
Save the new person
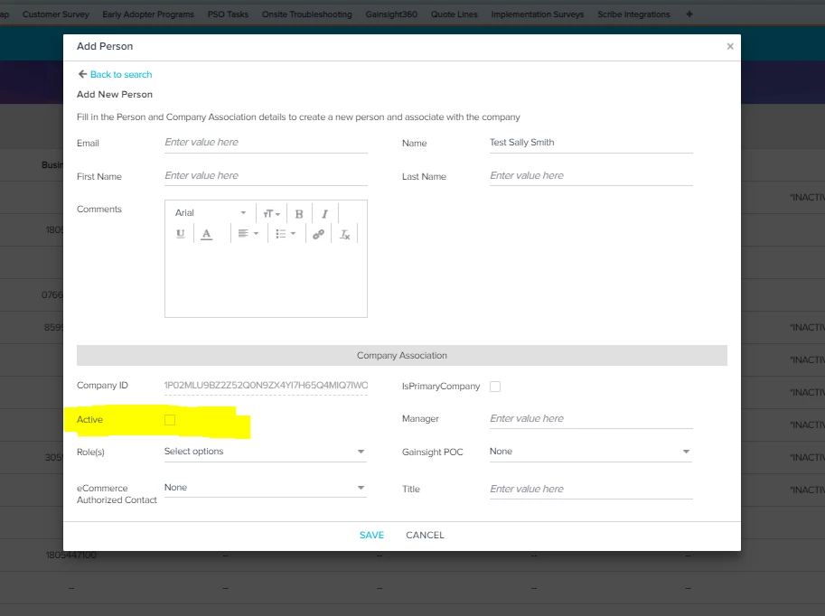(371, 535)
